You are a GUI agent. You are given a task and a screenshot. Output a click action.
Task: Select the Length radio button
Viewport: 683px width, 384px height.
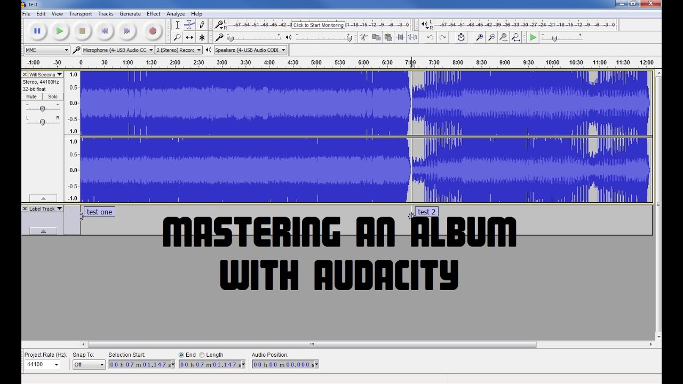tap(202, 355)
